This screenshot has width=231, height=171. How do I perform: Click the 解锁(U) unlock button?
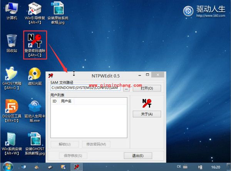pos(65,144)
